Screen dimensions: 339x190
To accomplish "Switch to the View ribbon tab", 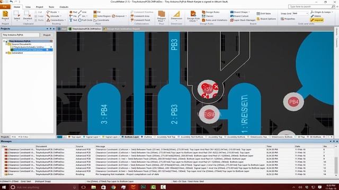I will coord(28,7).
